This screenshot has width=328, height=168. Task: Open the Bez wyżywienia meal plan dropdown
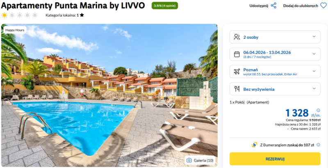(275, 89)
